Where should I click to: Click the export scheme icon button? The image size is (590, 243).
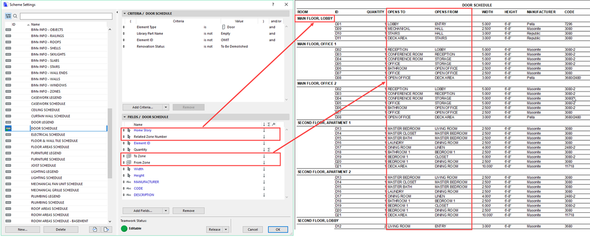point(106,229)
